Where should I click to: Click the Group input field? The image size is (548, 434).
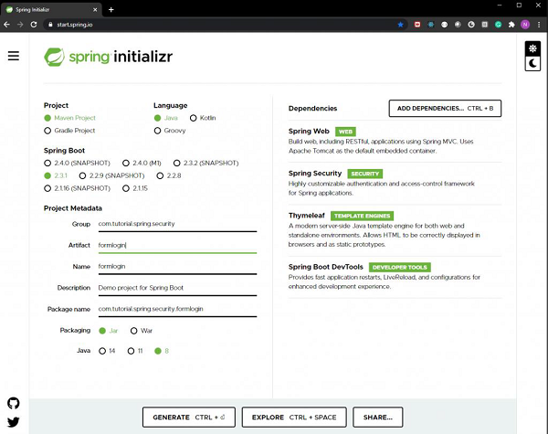(177, 224)
